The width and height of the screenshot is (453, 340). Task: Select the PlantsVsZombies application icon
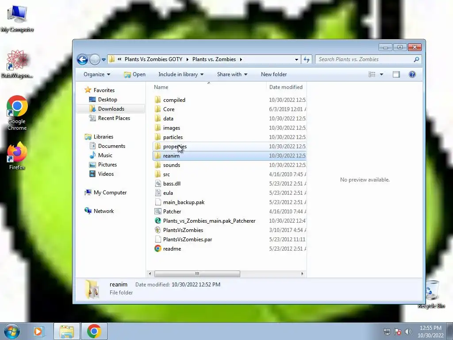pos(158,230)
